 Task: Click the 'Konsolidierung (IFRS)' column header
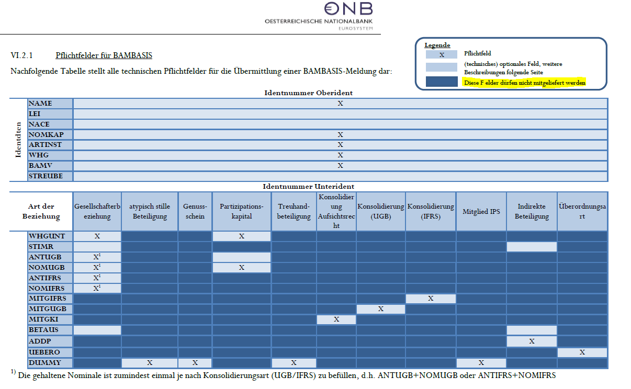pos(431,211)
